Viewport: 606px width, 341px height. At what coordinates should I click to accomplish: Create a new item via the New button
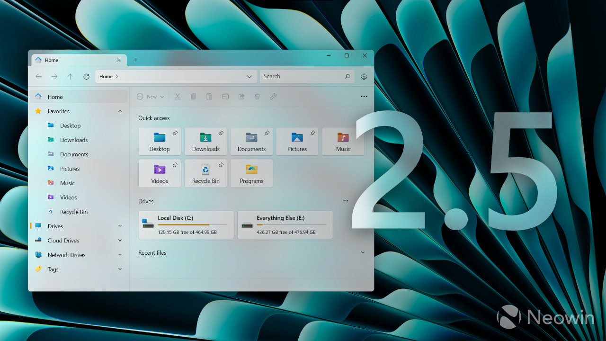(x=150, y=96)
